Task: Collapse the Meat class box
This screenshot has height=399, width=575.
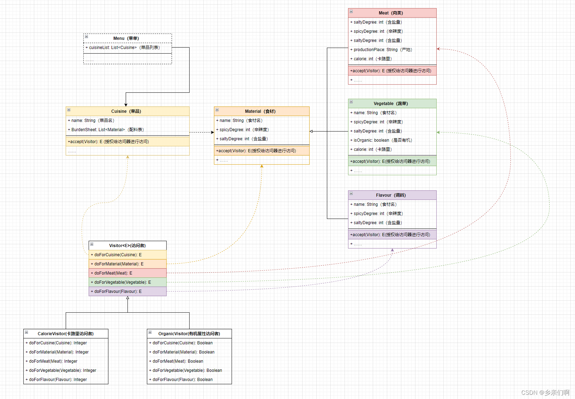Action: pyautogui.click(x=351, y=11)
